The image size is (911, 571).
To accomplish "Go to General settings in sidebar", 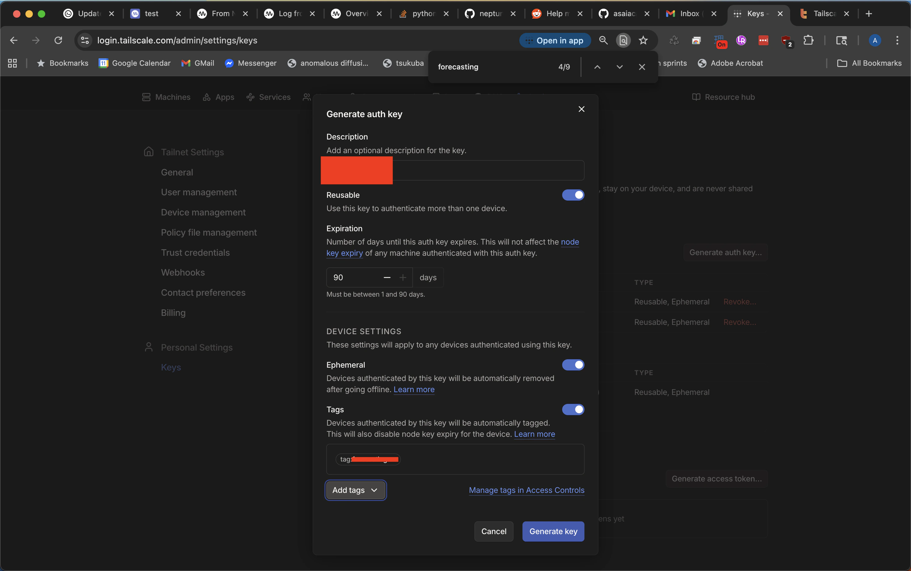I will point(177,172).
